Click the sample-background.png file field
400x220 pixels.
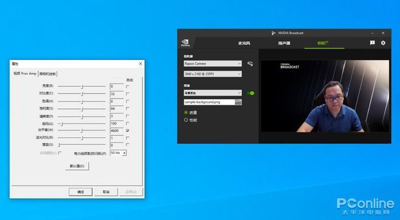point(209,102)
